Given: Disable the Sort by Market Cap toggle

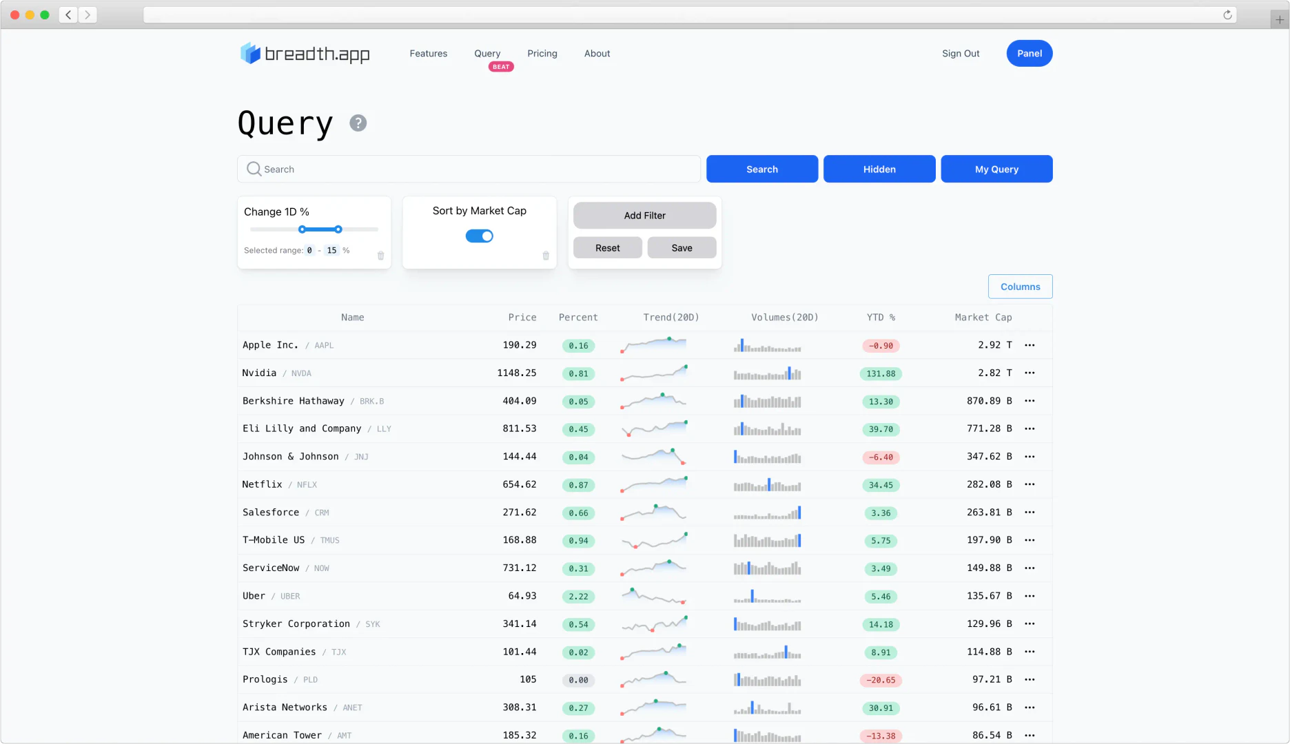Looking at the screenshot, I should pos(479,236).
